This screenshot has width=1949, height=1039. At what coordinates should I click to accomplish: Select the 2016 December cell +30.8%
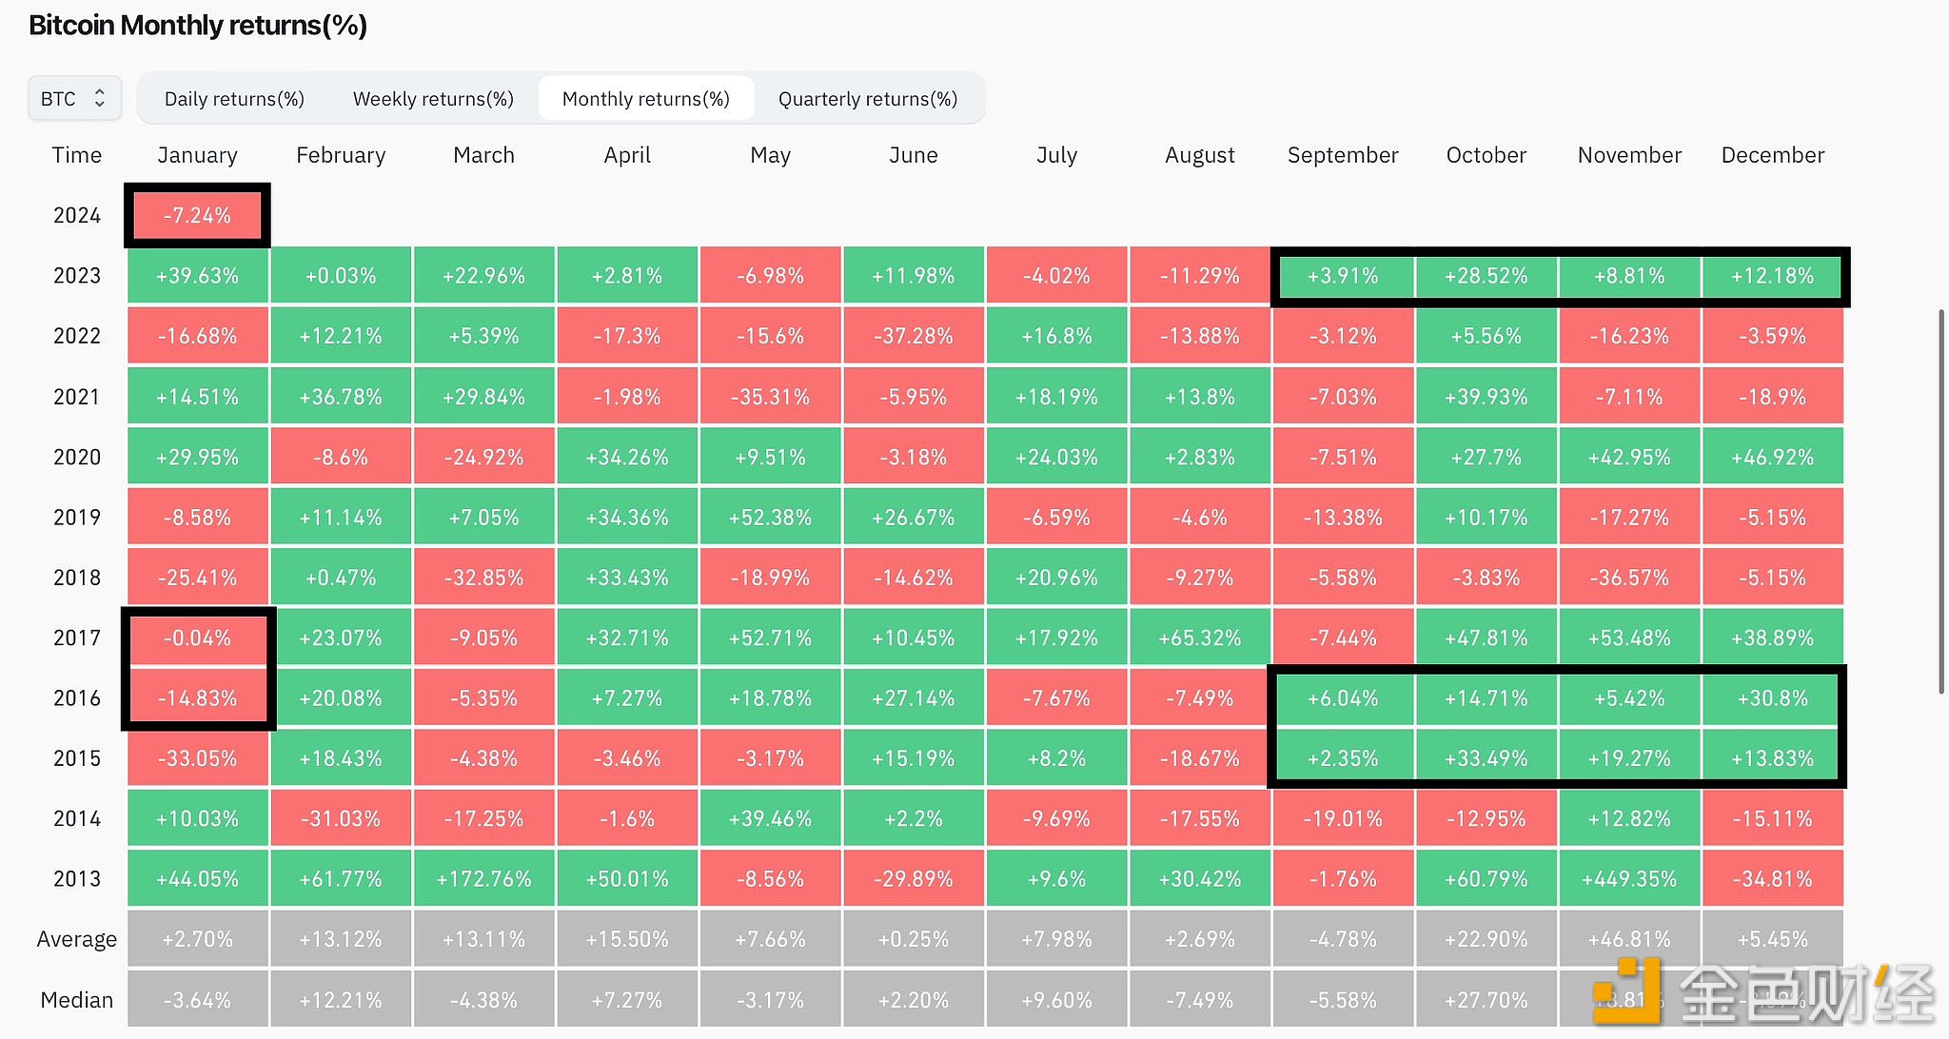click(x=1772, y=698)
